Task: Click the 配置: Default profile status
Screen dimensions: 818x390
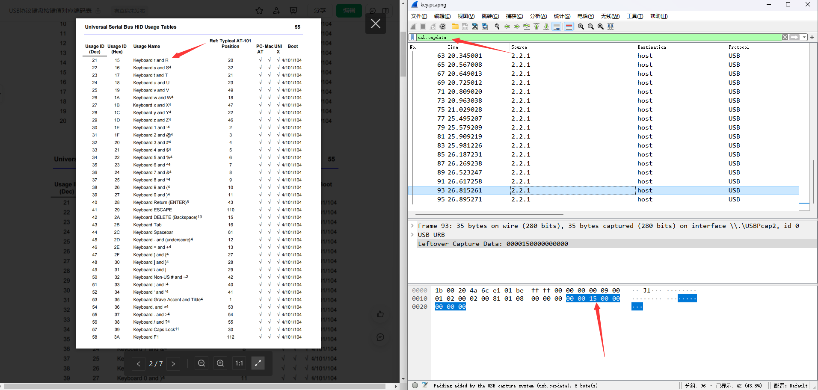Action: point(791,386)
